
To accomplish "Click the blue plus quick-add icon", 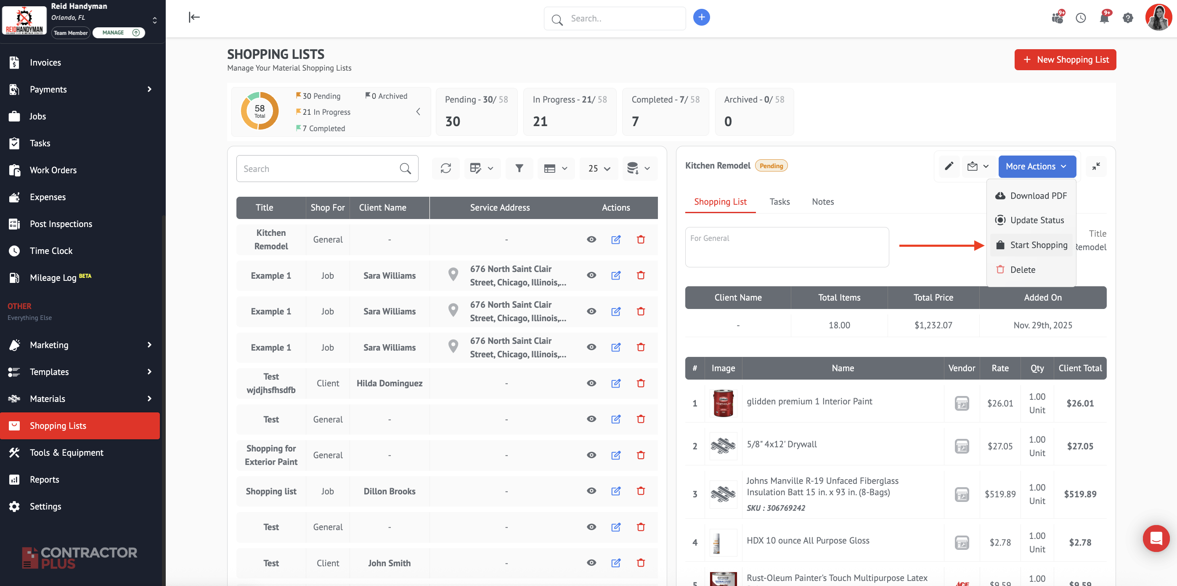I will [701, 18].
